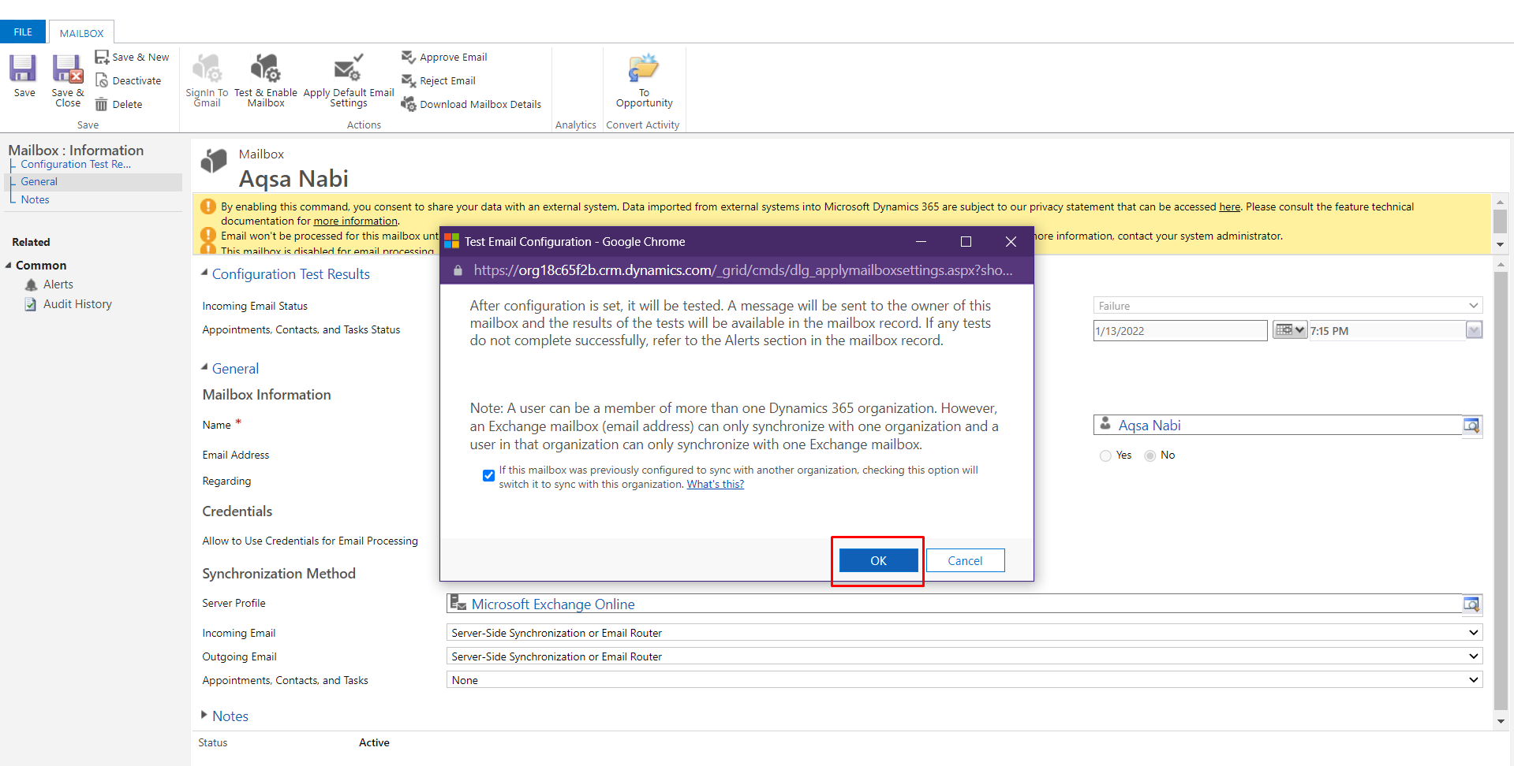Click Test & Enable Mailbox icon
1514x766 pixels.
coord(265,69)
